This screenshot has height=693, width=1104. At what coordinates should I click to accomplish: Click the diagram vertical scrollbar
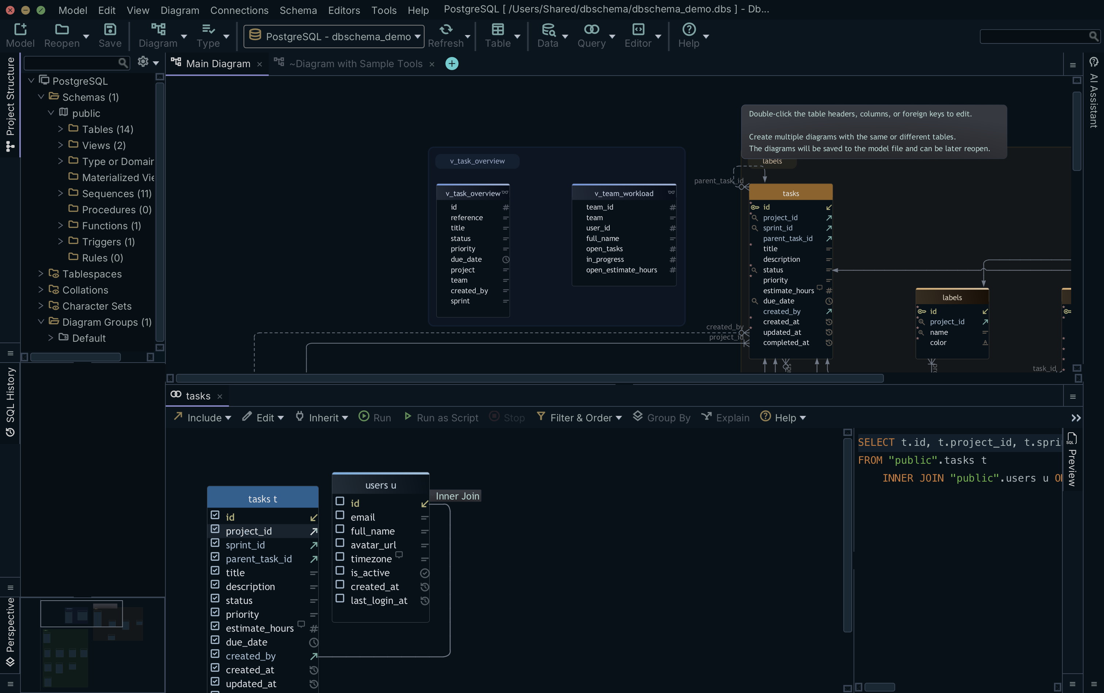click(1077, 131)
